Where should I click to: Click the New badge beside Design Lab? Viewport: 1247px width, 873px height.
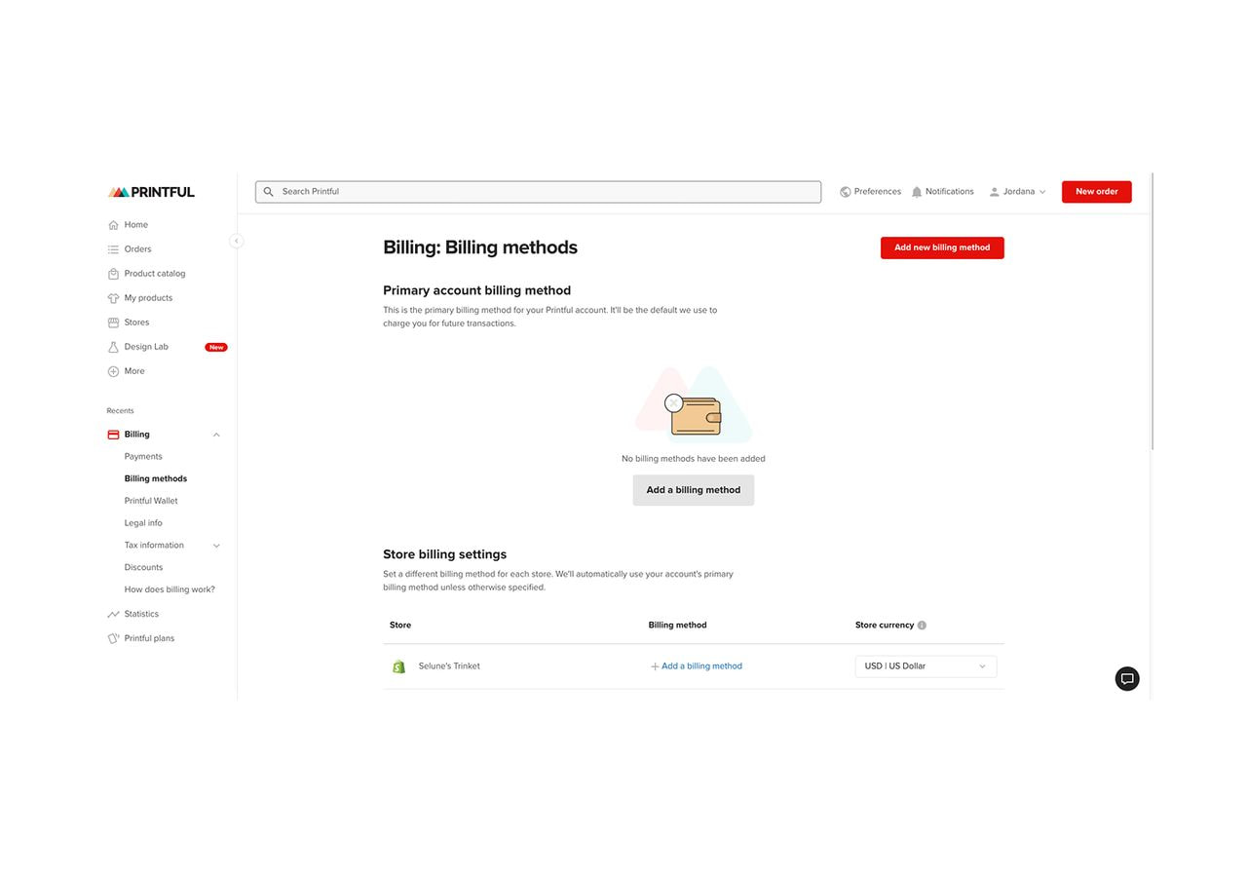216,347
